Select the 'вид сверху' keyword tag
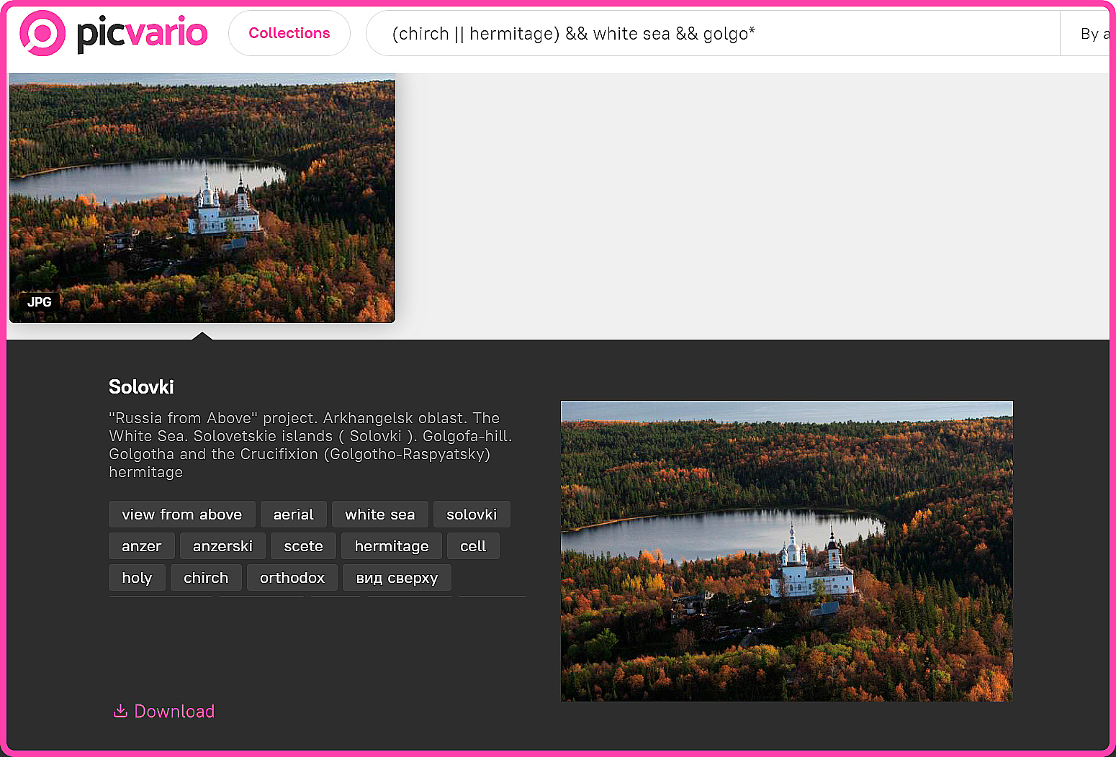Screen dimensions: 1116x757 pos(397,578)
